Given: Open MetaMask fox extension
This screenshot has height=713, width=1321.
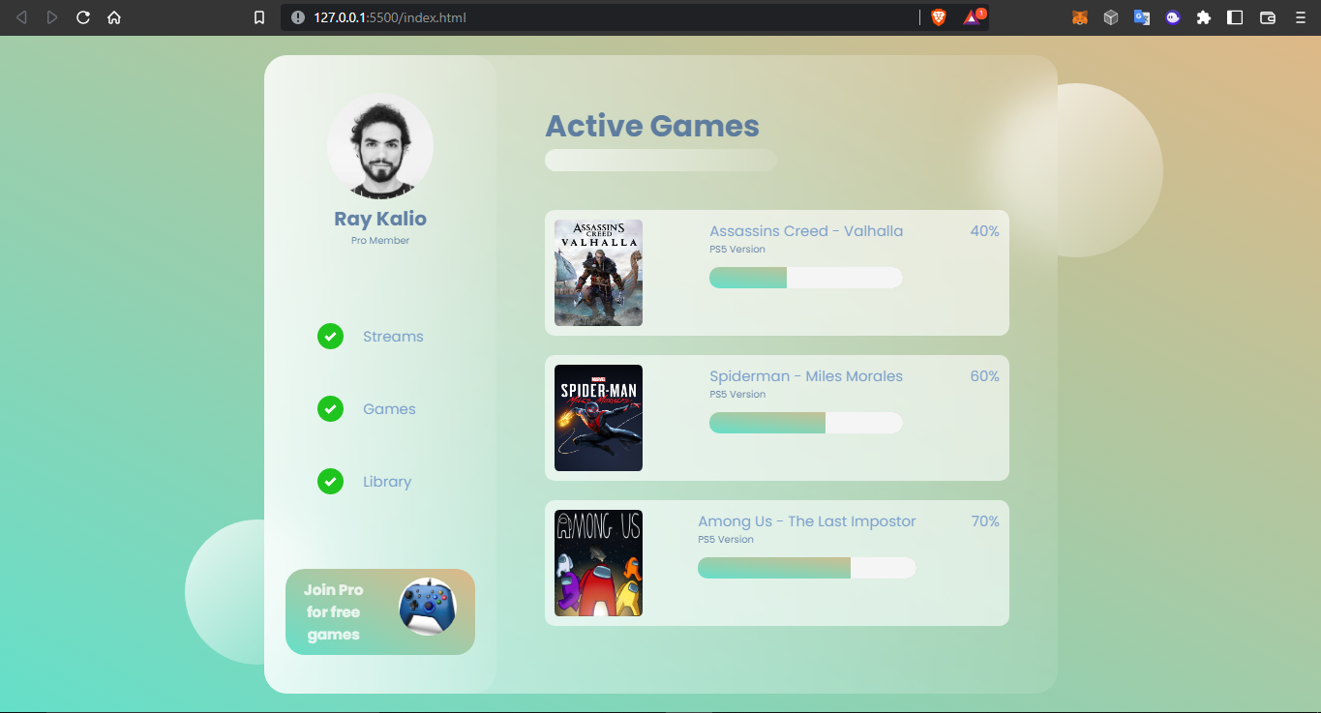Looking at the screenshot, I should pos(1080,17).
